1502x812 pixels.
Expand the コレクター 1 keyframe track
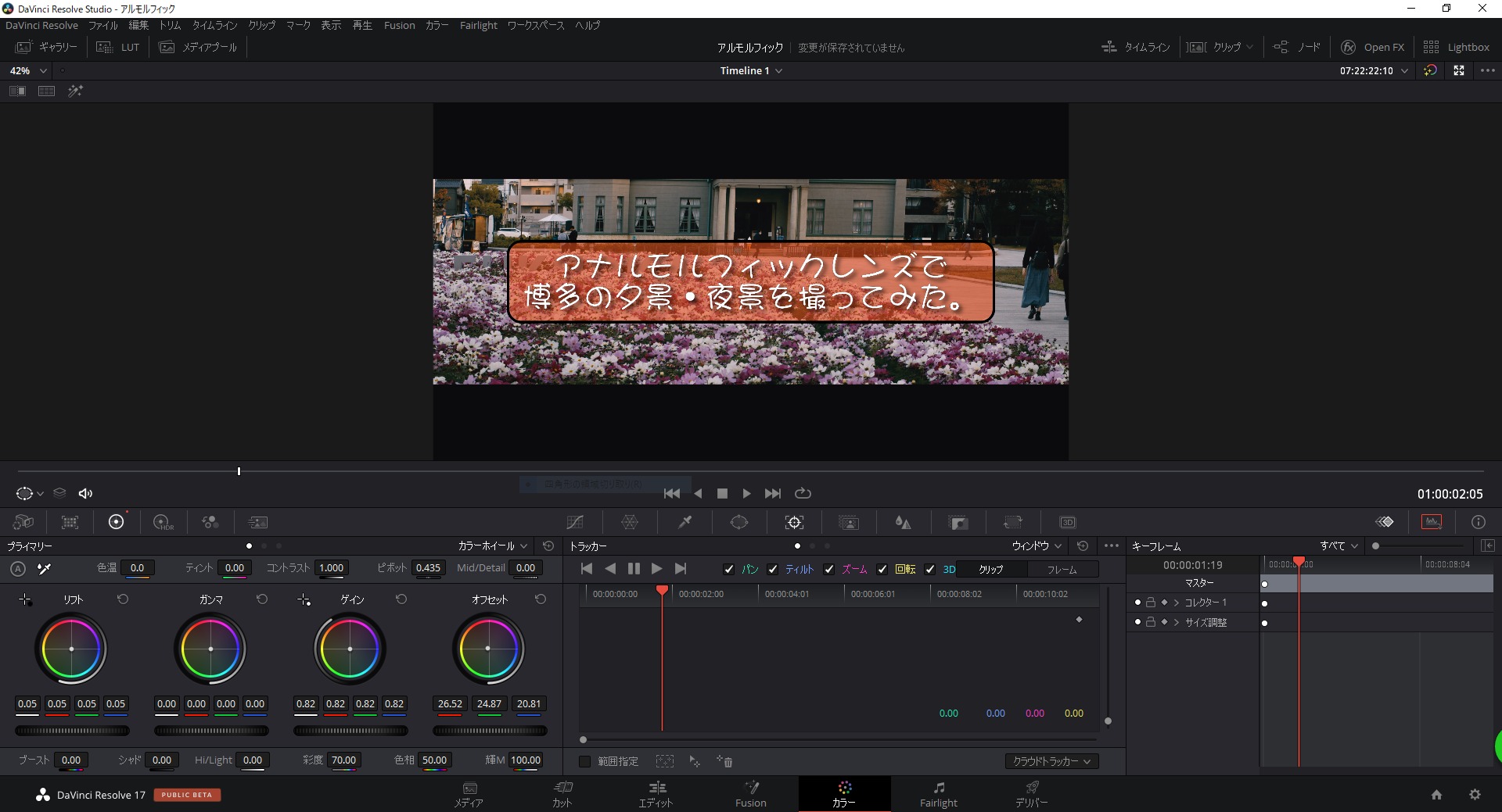(x=1177, y=603)
